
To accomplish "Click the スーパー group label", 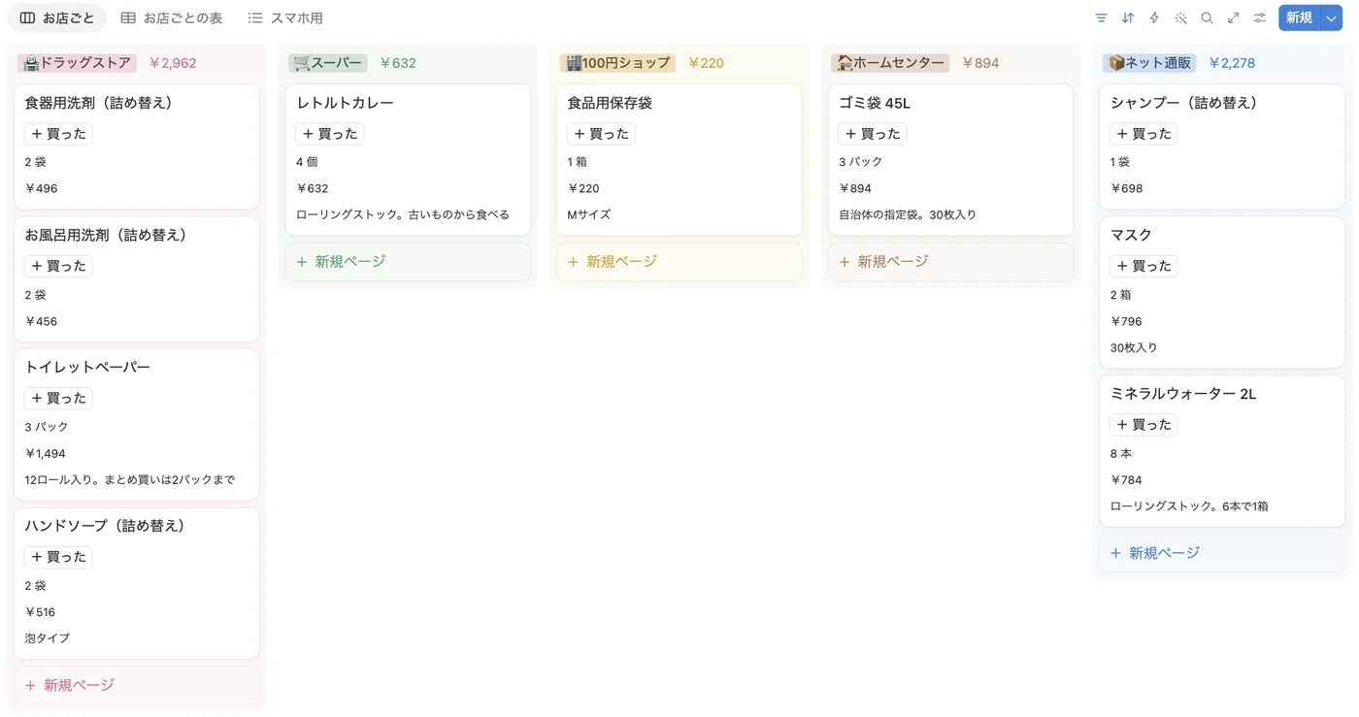I will pyautogui.click(x=328, y=63).
